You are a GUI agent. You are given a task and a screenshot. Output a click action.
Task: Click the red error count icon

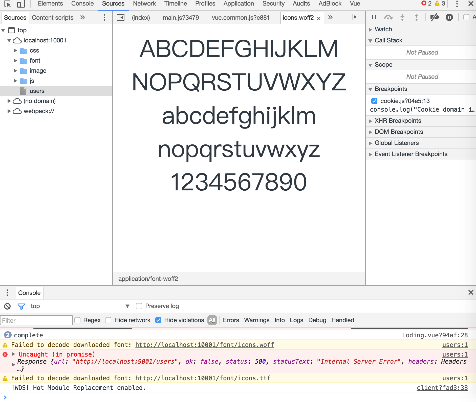pyautogui.click(x=424, y=3)
